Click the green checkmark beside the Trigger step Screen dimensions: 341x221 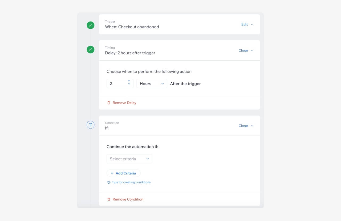pos(91,25)
